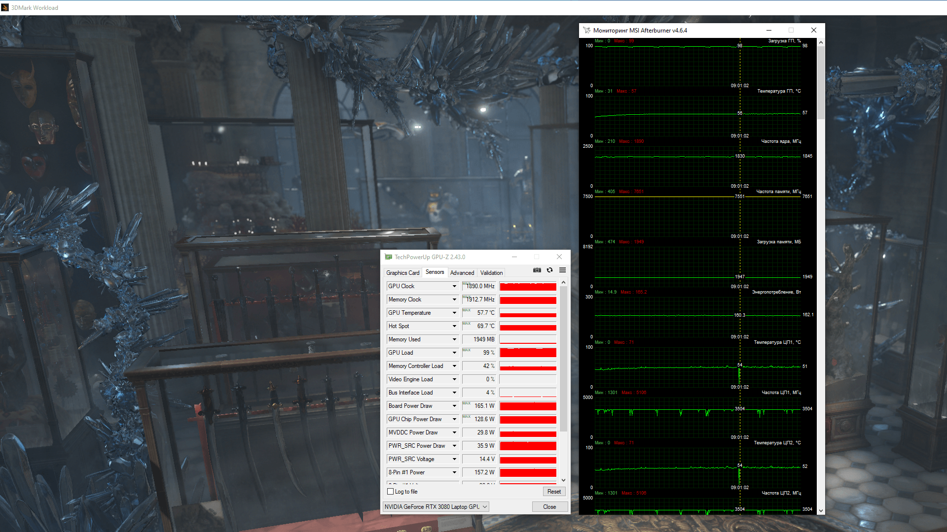Enable the Log to file checkbox
This screenshot has height=532, width=947.
(391, 492)
